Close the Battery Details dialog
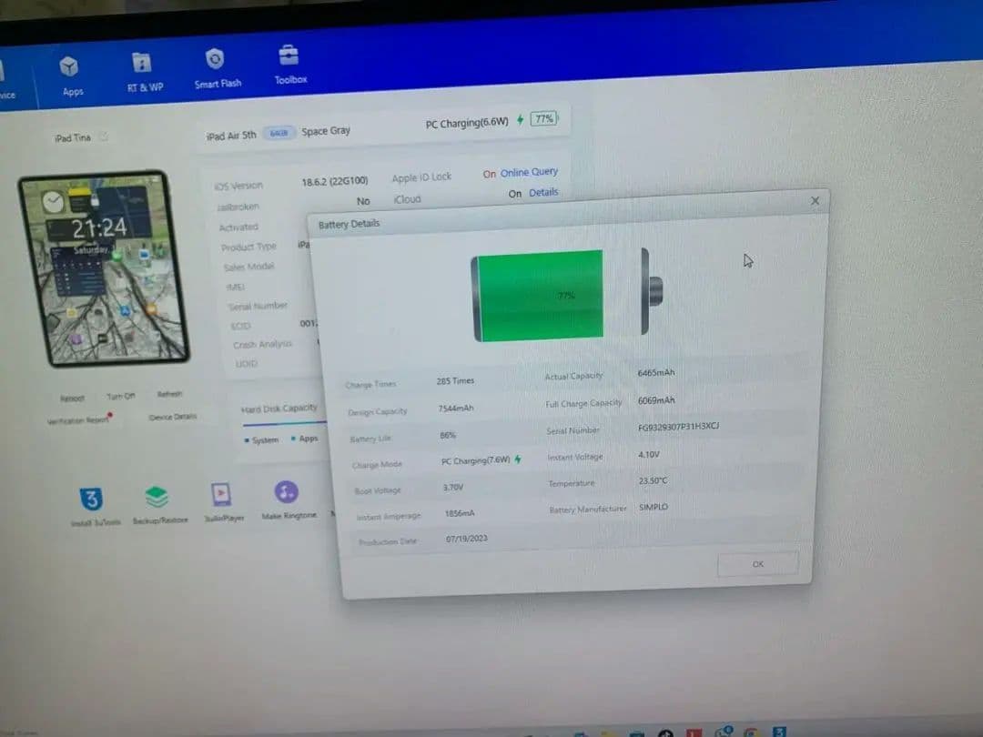983x737 pixels. [x=815, y=201]
